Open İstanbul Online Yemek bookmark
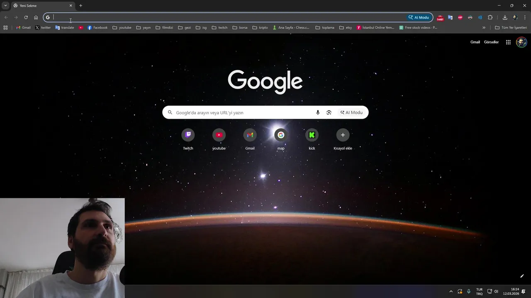Viewport: 531px width, 298px height. (x=375, y=28)
